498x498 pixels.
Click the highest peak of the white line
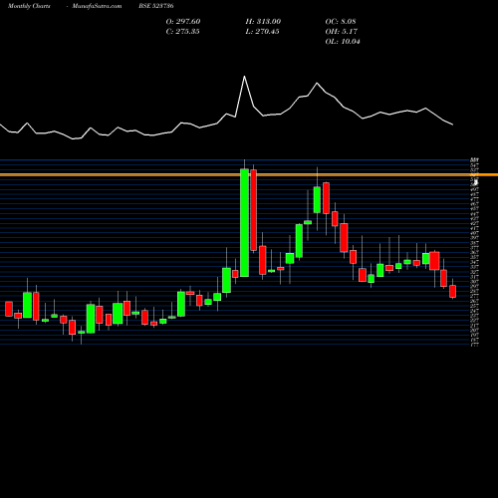click(x=244, y=77)
